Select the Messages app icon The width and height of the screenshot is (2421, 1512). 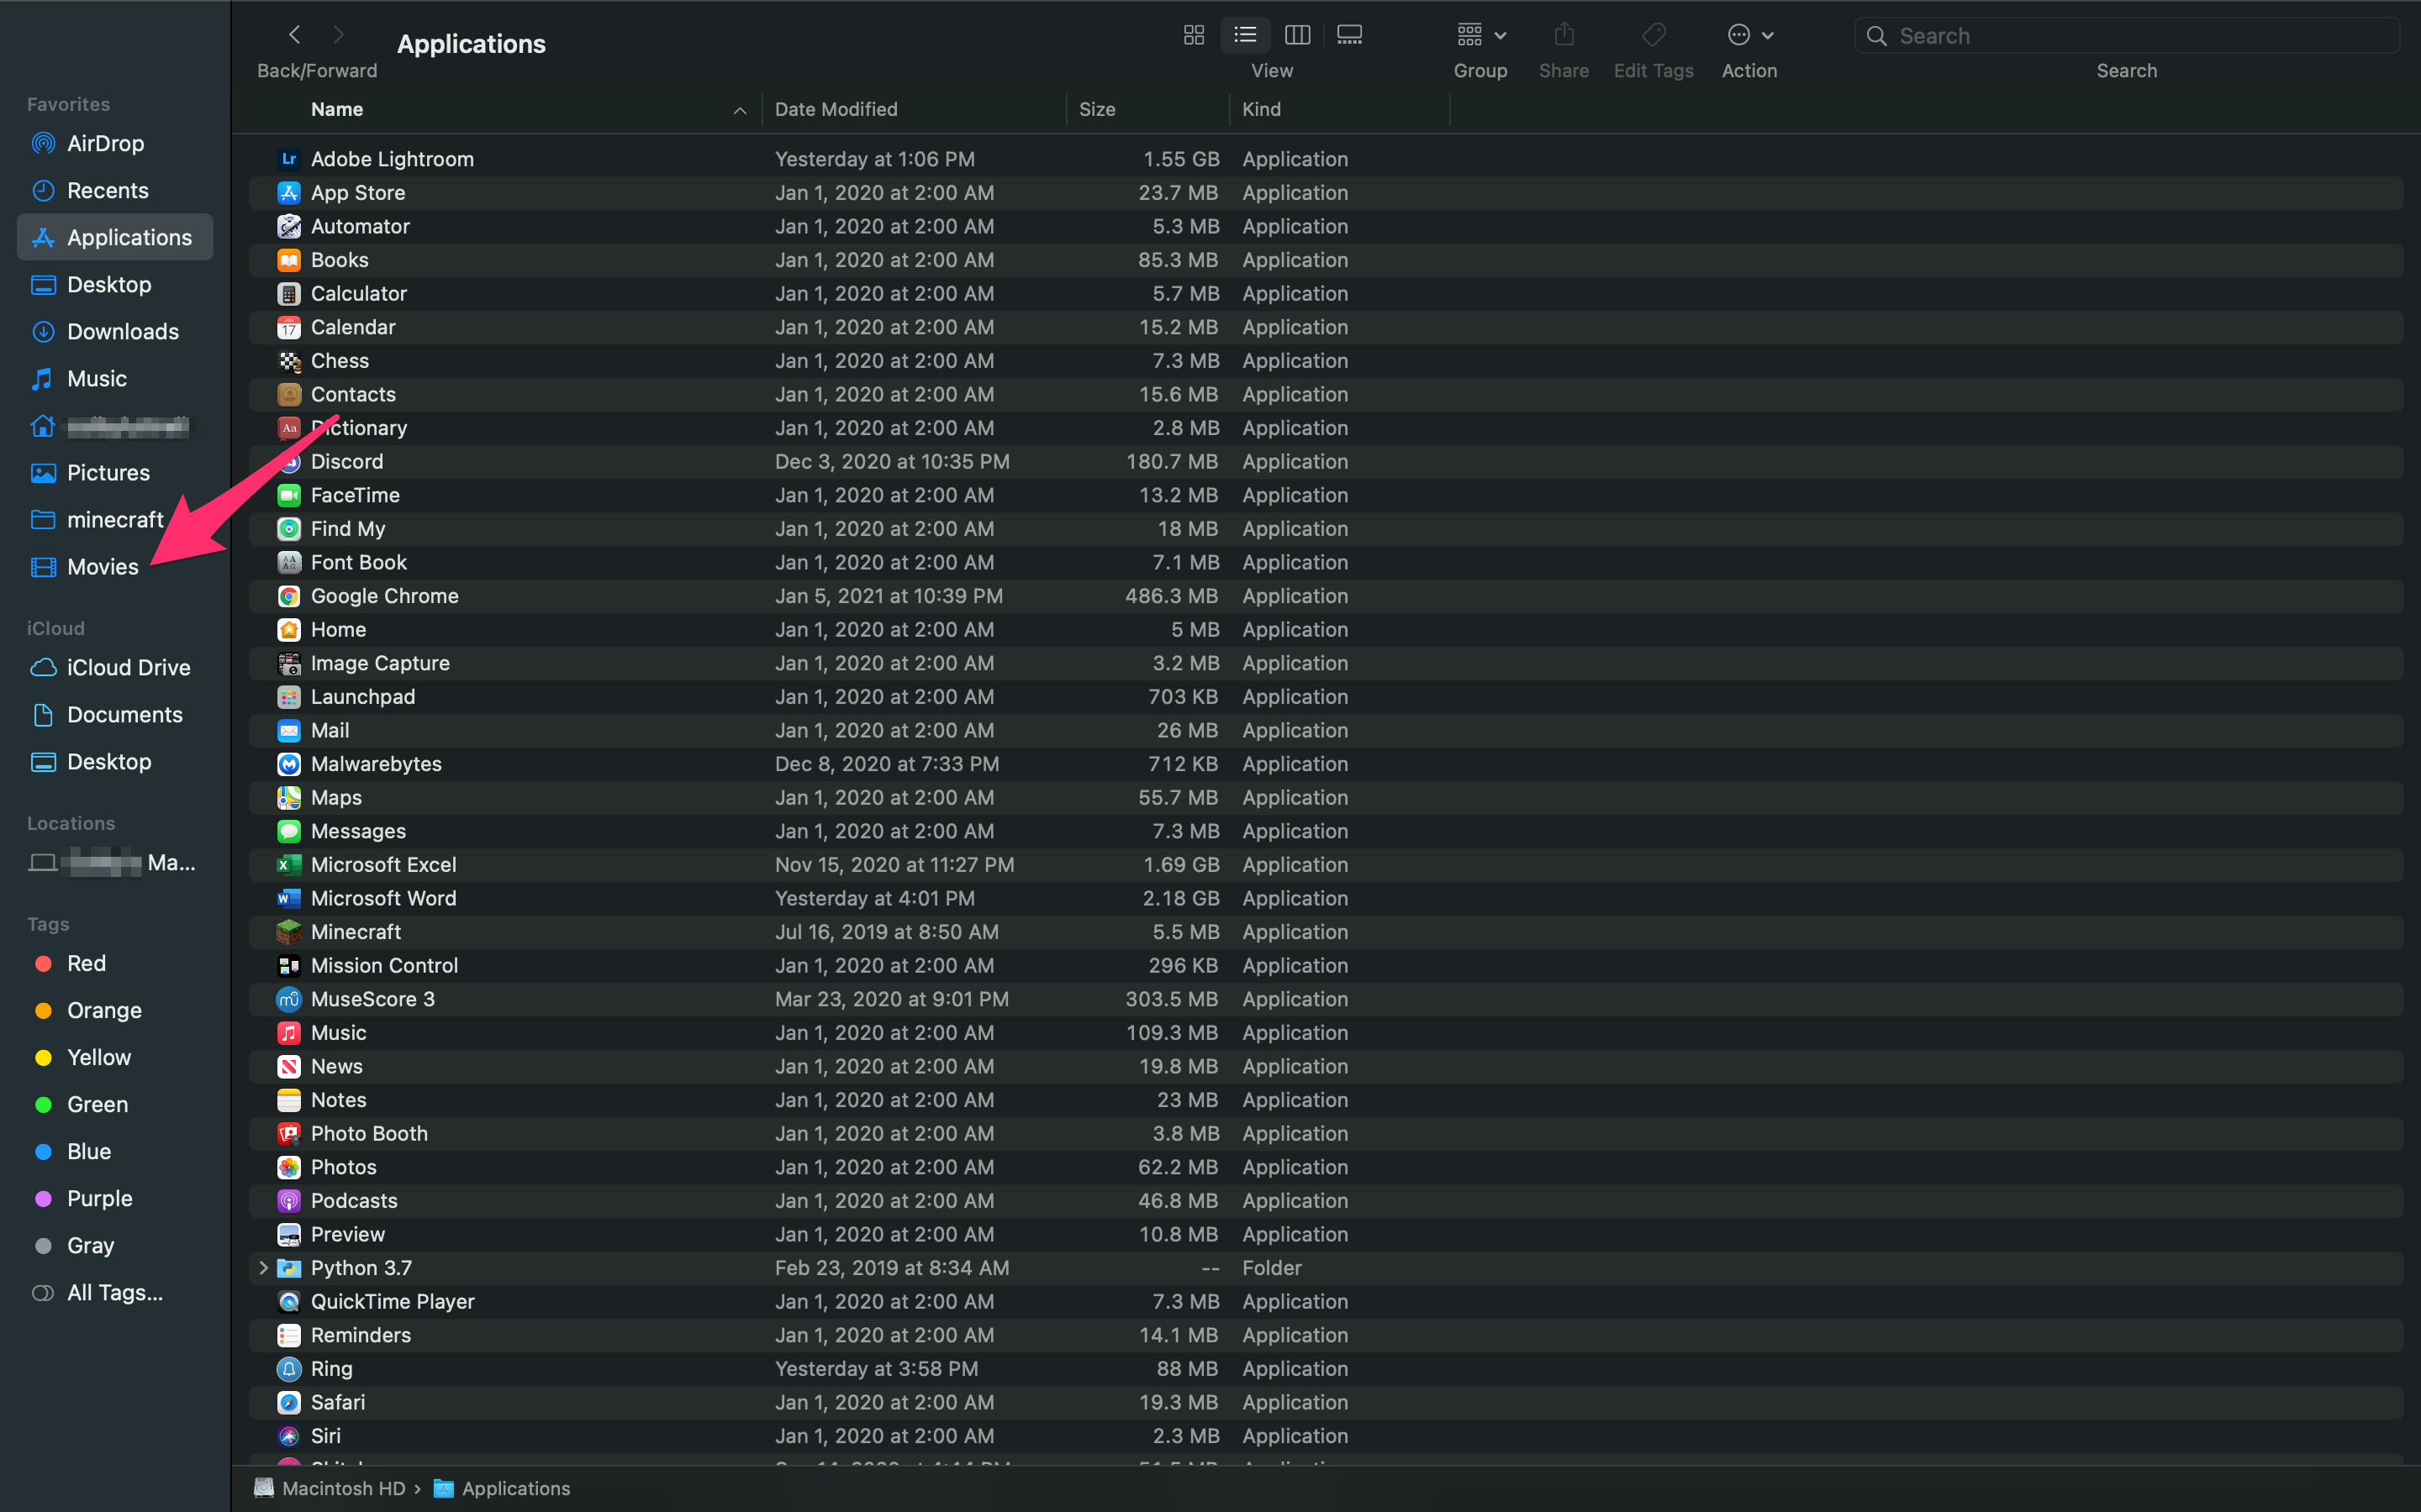click(289, 831)
